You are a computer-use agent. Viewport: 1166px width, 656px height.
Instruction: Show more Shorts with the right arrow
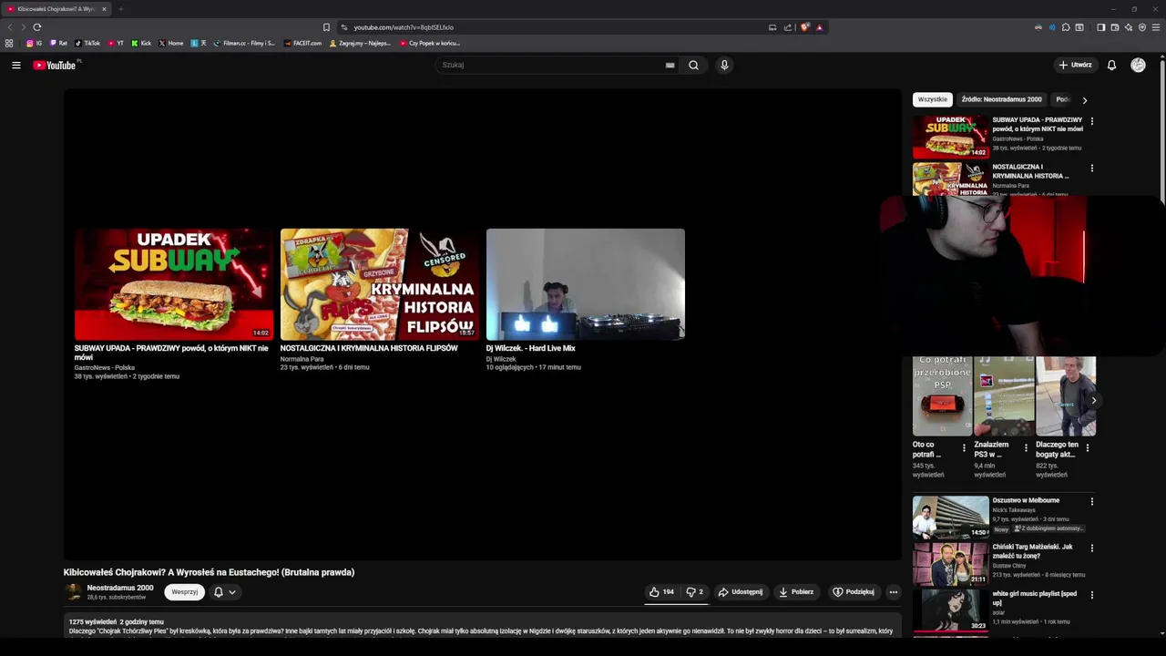pyautogui.click(x=1093, y=400)
